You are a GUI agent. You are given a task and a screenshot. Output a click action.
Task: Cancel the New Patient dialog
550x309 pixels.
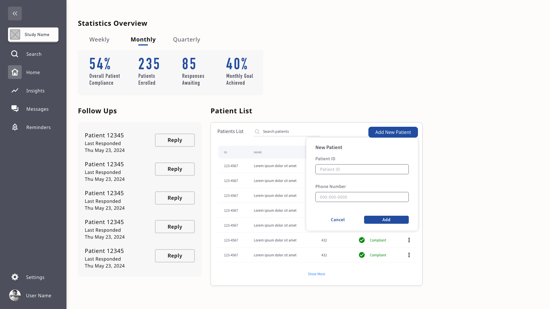point(337,220)
